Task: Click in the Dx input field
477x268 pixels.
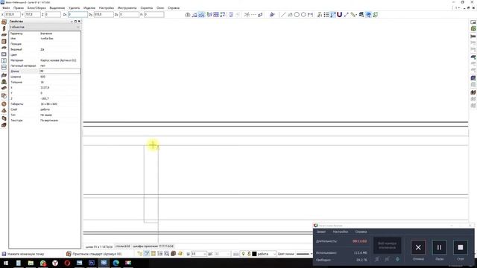Action: tap(78, 14)
